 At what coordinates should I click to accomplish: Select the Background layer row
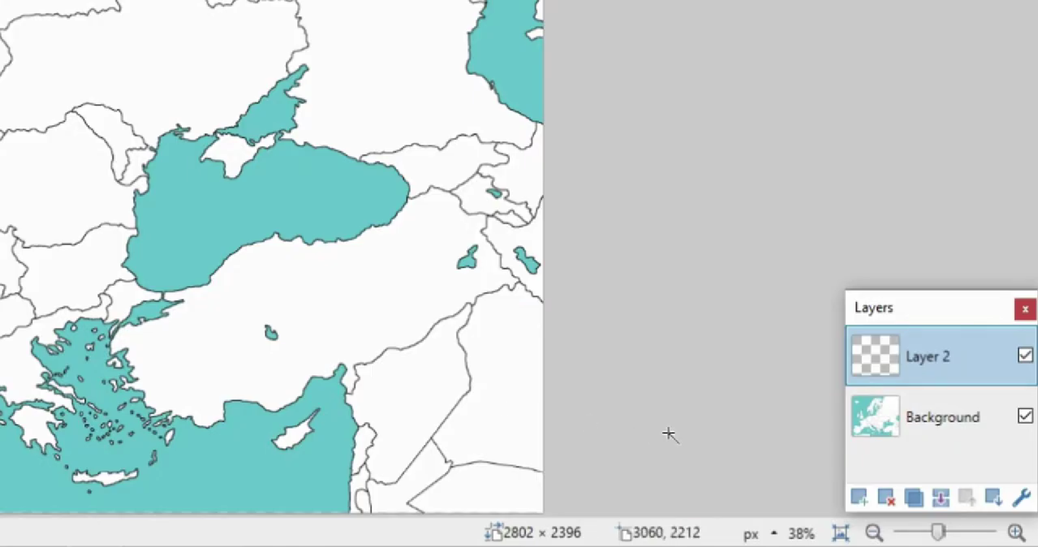(x=941, y=416)
